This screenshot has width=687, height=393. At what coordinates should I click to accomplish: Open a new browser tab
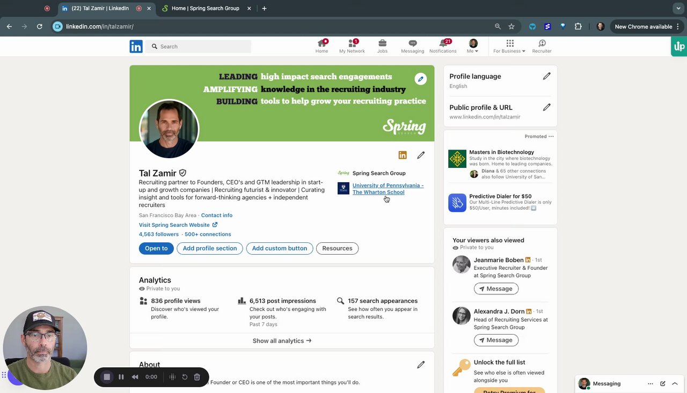(x=264, y=8)
